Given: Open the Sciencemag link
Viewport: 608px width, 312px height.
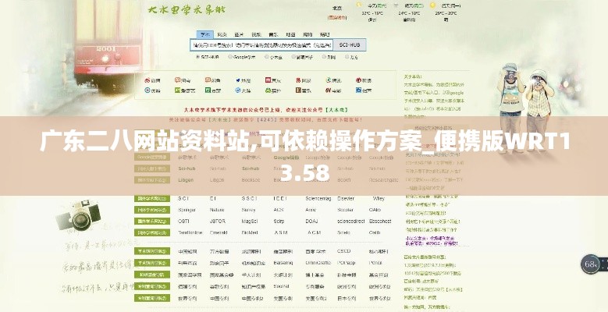Looking at the screenshot, I should point(318,198).
